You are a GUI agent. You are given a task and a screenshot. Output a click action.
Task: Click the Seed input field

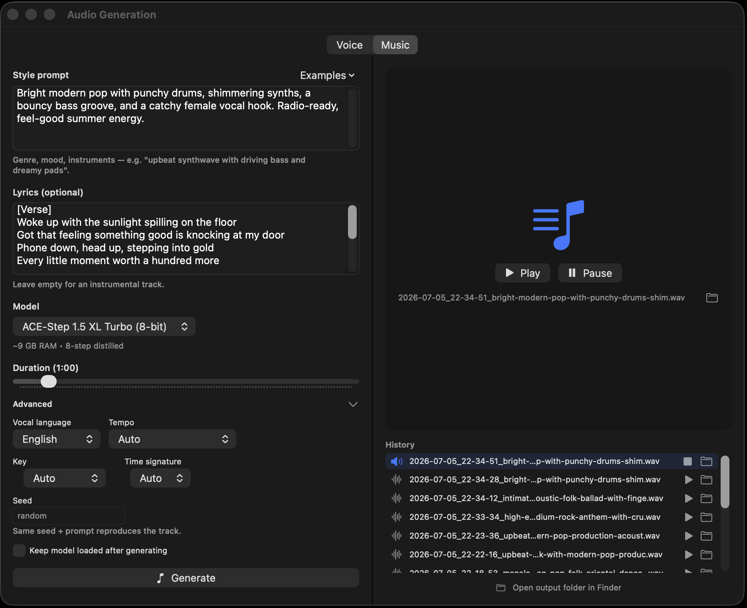click(x=69, y=516)
